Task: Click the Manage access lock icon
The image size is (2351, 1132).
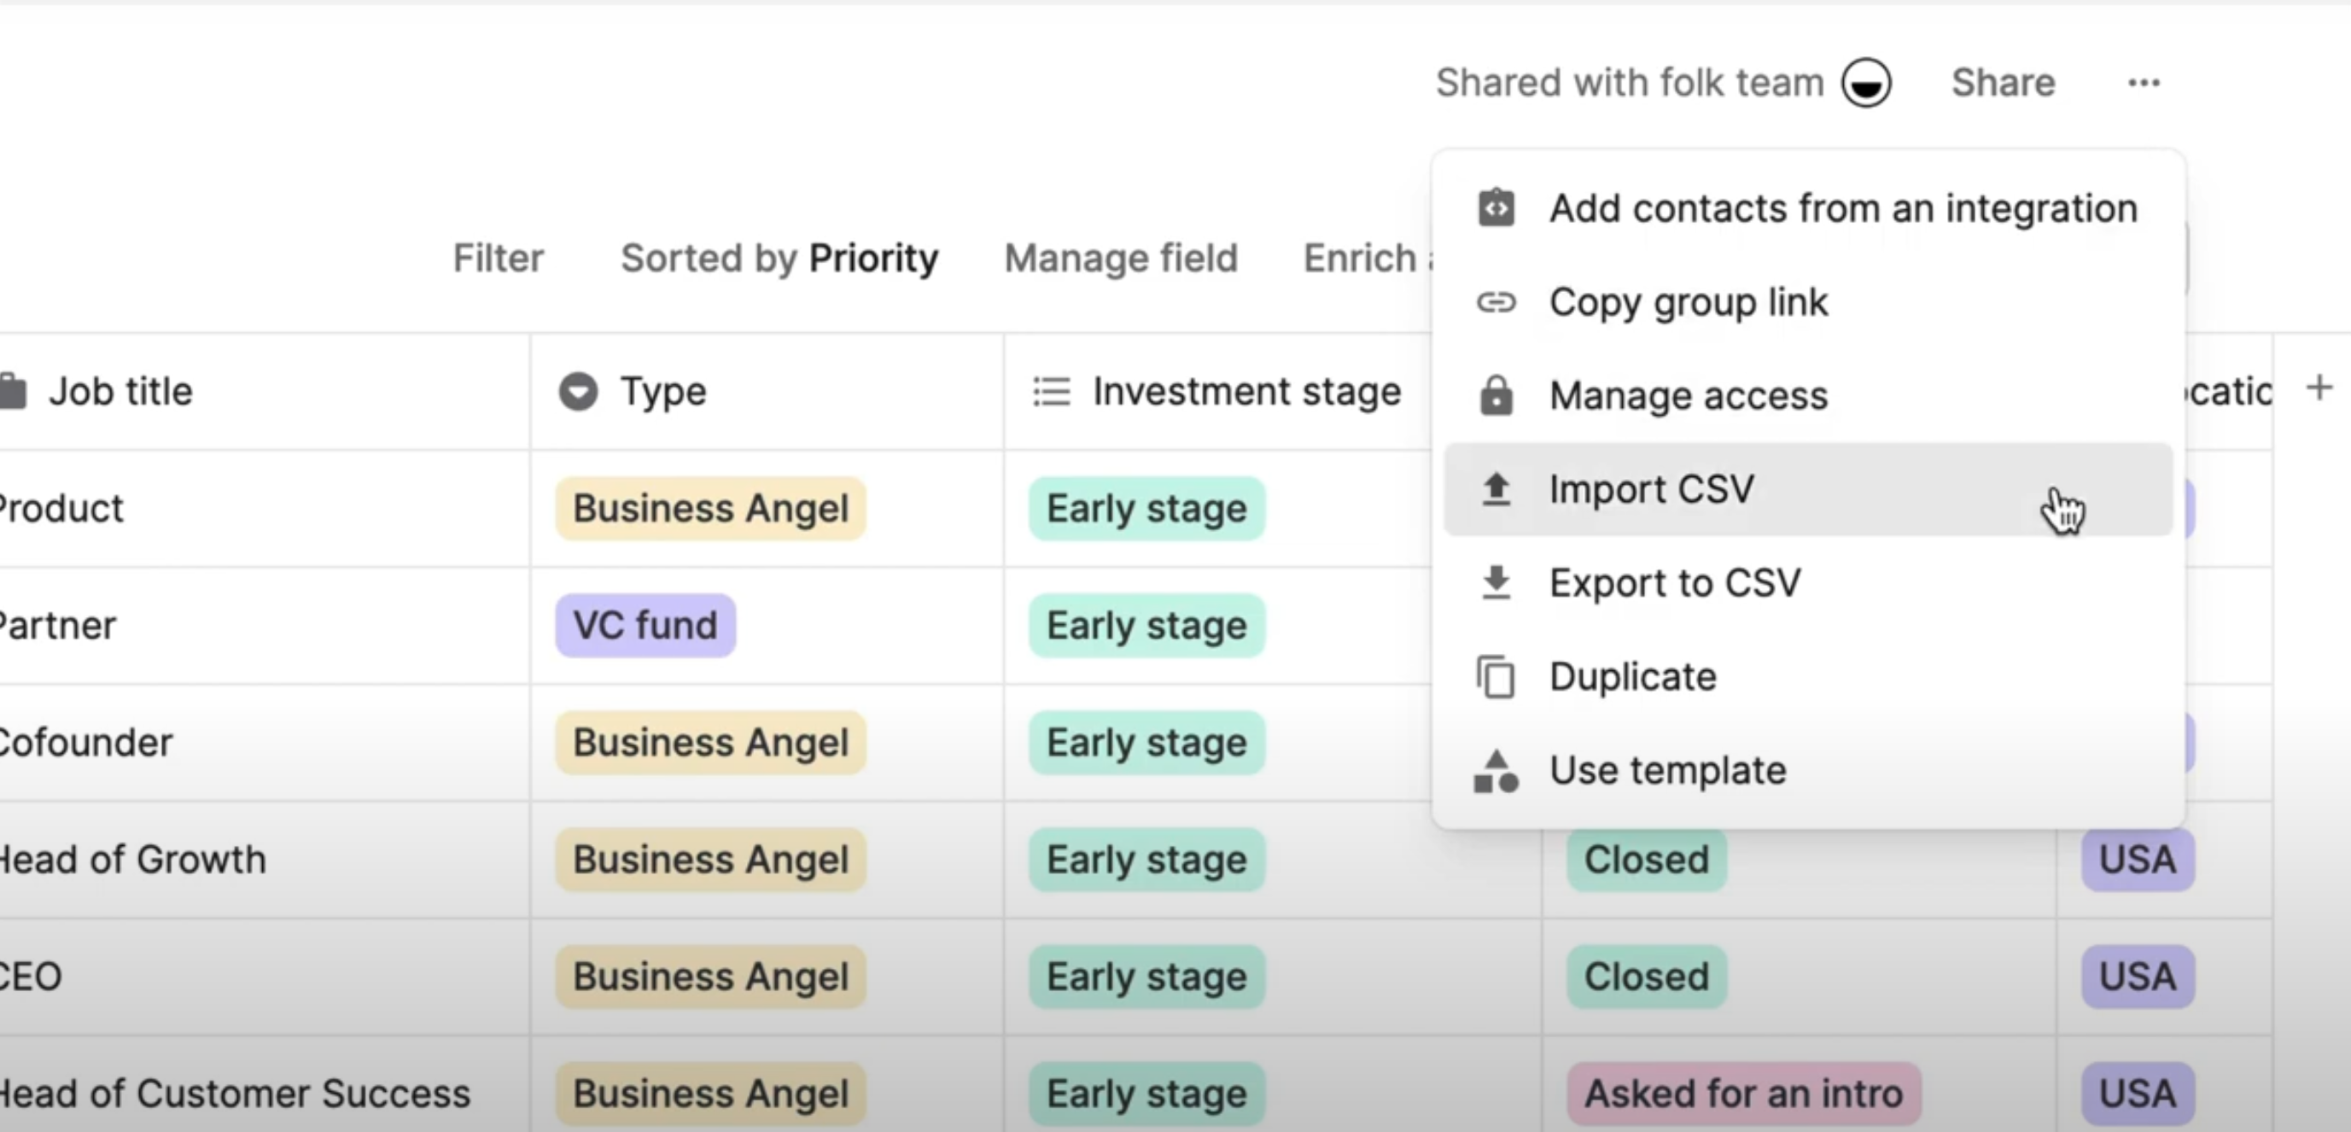Action: tap(1496, 396)
